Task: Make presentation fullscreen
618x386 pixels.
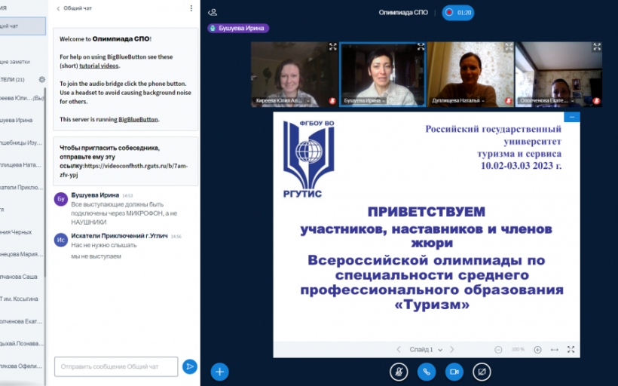Action: tap(571, 350)
